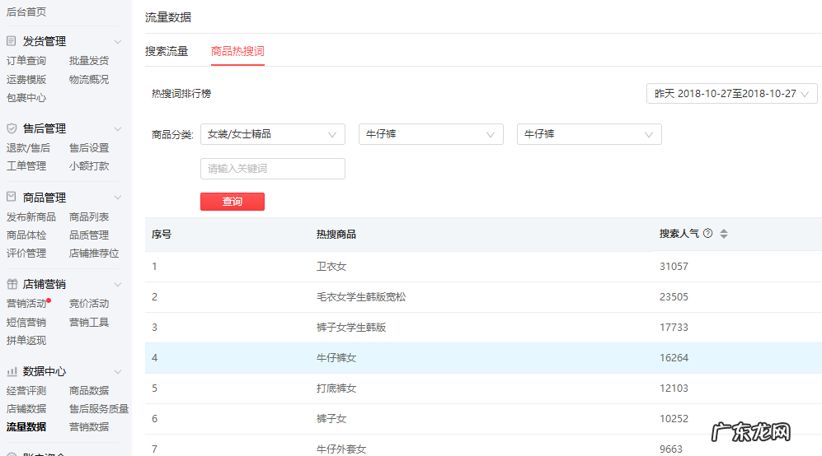The image size is (822, 456).
Task: Open 订单查询 in the sidebar
Action: [26, 61]
